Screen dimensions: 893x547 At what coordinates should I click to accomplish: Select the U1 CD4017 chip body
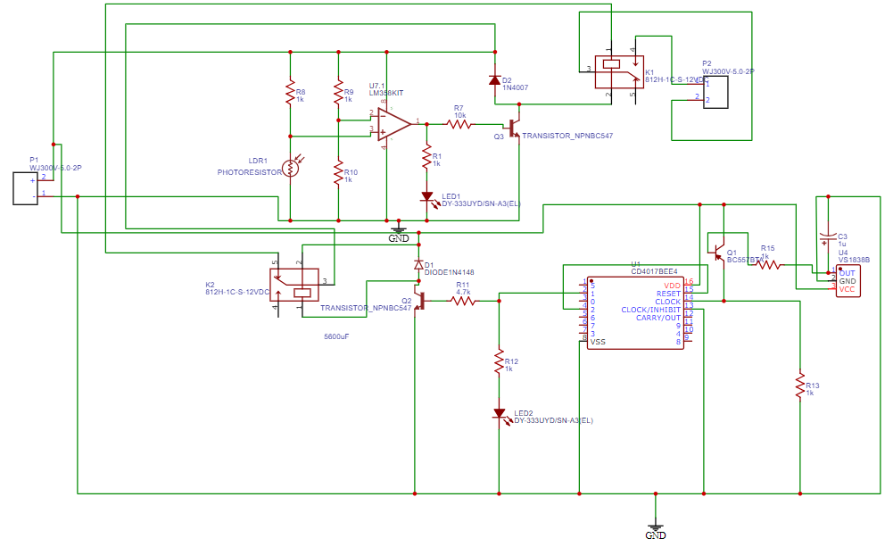coord(635,313)
